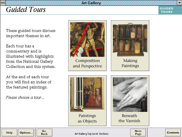Go Back to the previous screen

(x=44, y=132)
